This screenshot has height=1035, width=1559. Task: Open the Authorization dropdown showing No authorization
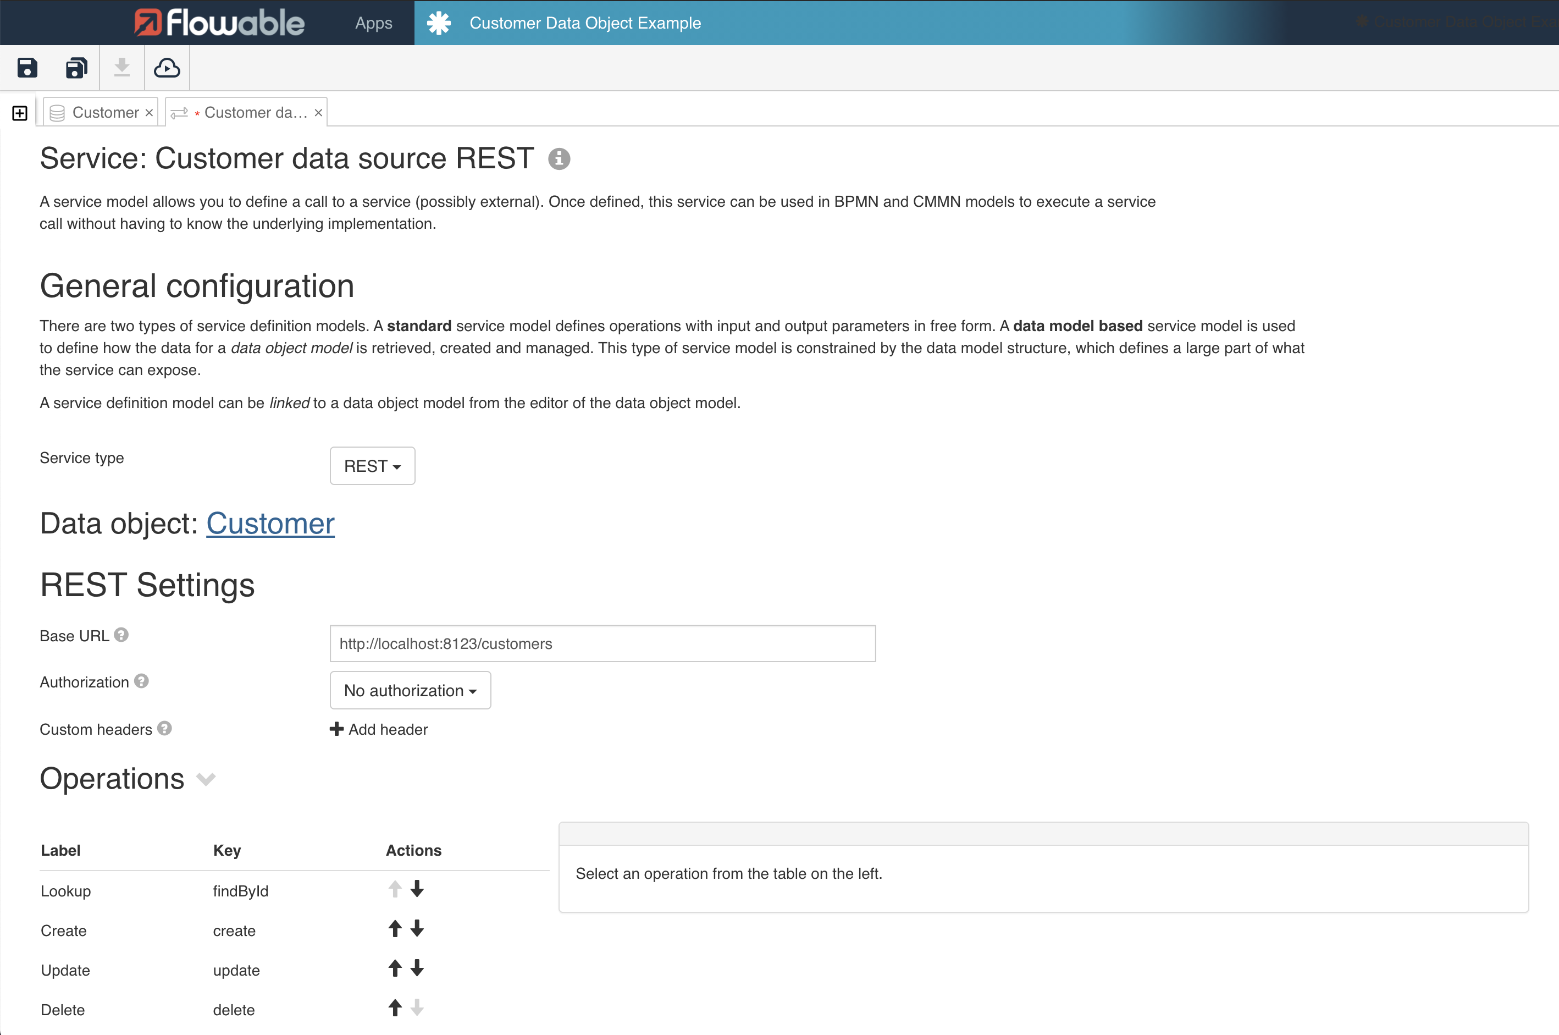click(x=410, y=690)
